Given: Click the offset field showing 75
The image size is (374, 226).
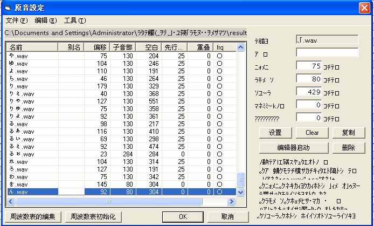Looking at the screenshot, I should tap(309, 66).
